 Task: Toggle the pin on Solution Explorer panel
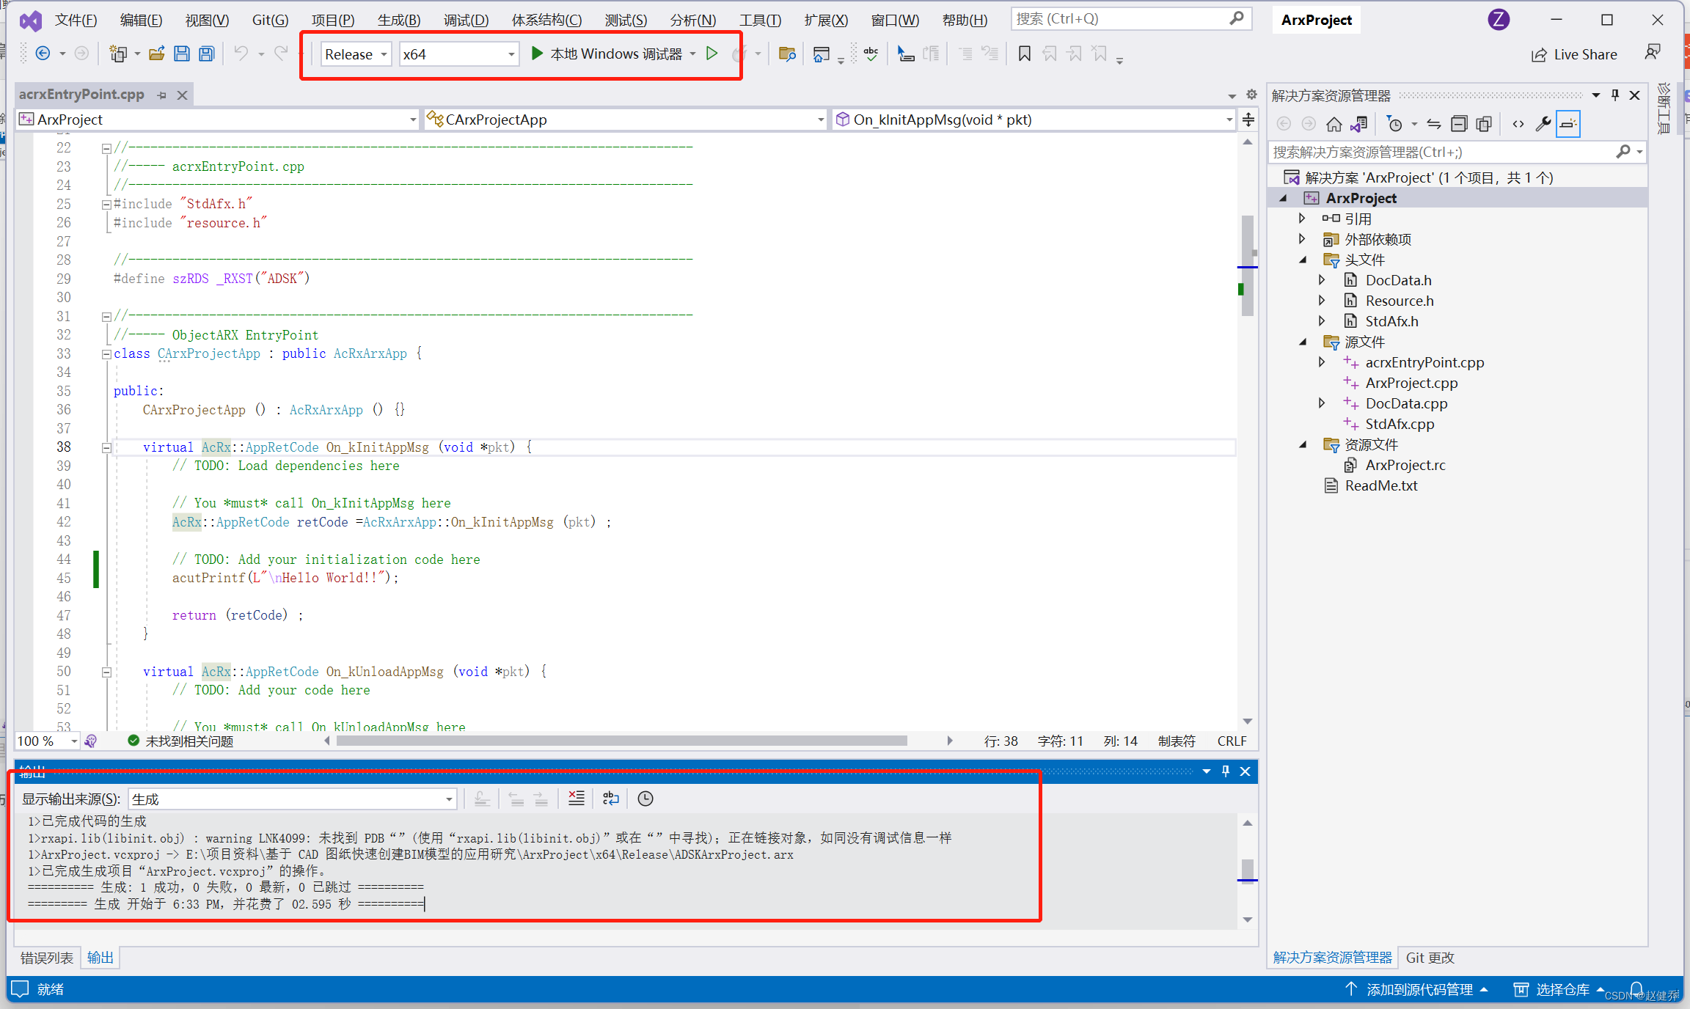[1614, 95]
